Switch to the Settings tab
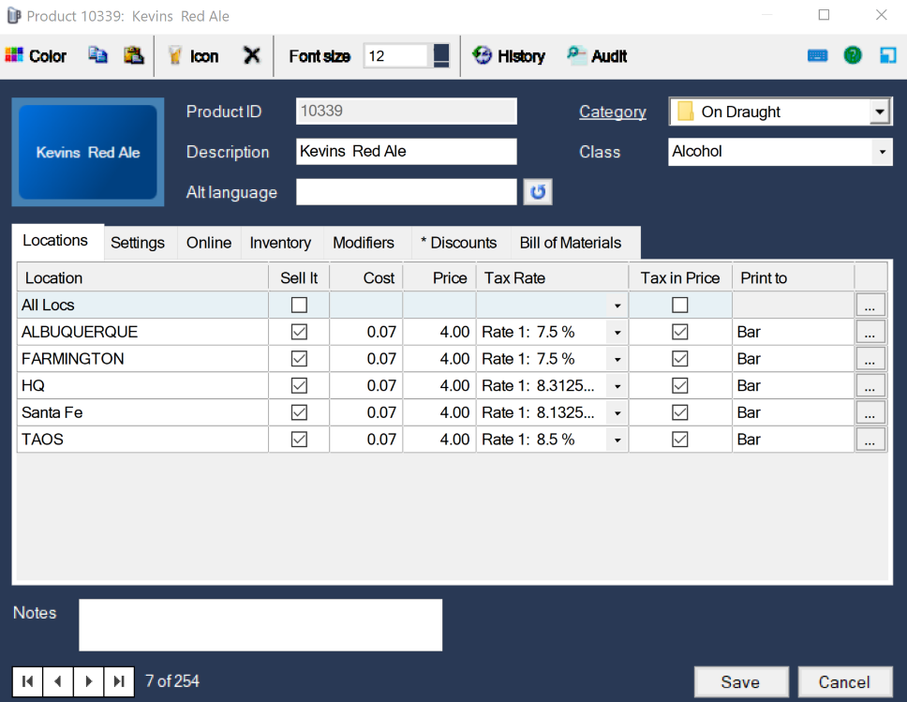 (x=138, y=243)
